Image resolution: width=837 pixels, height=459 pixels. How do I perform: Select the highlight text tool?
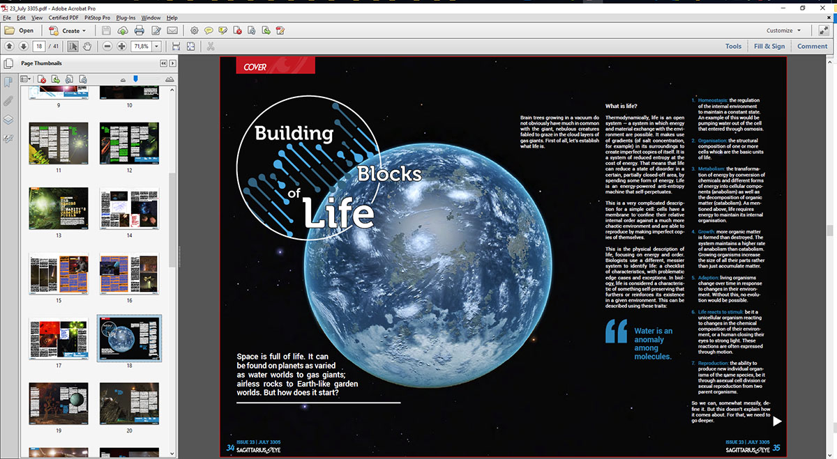223,31
